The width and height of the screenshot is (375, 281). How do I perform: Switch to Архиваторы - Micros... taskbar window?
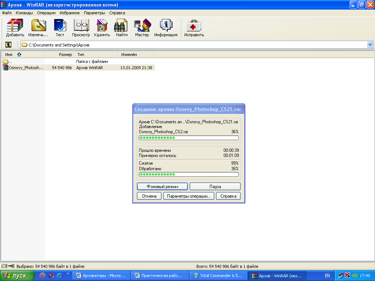(101, 276)
